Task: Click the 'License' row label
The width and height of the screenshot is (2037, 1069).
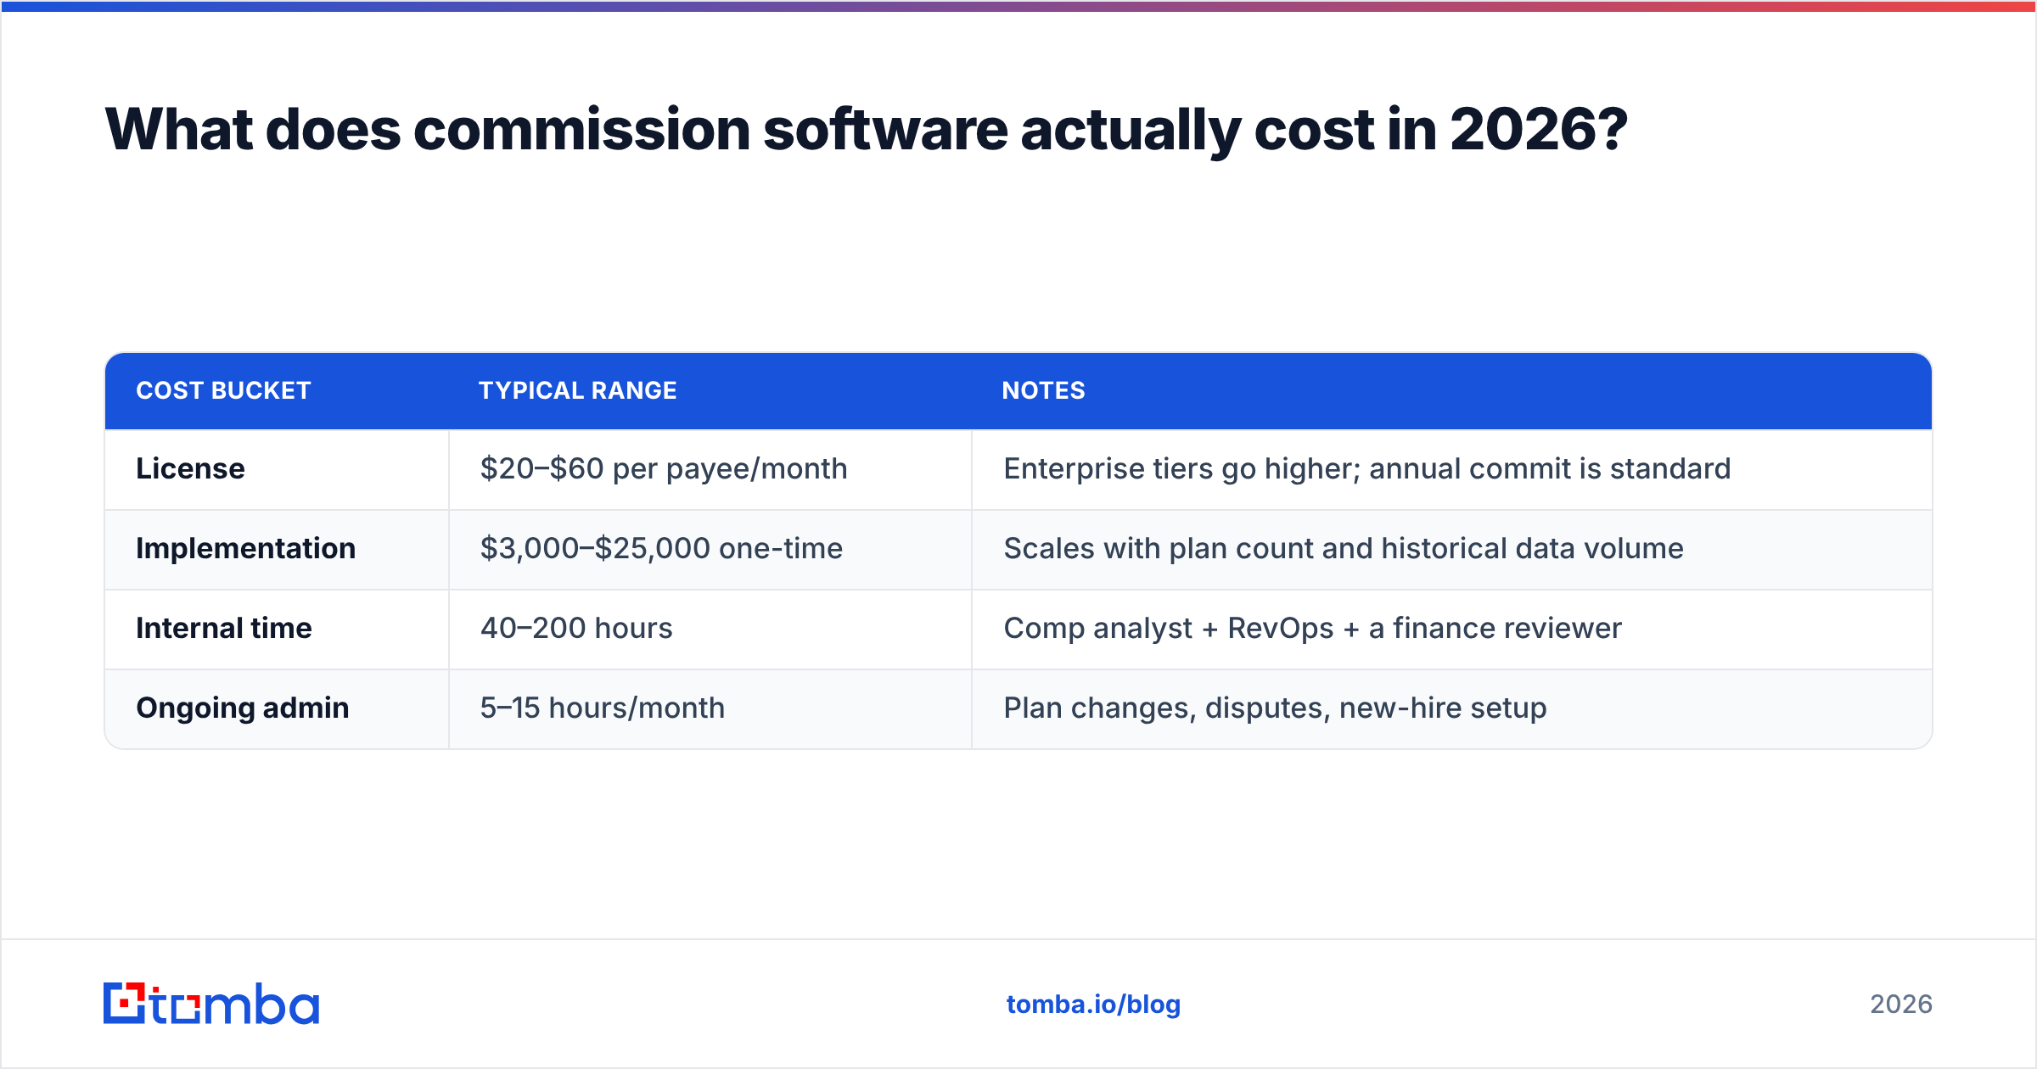Action: click(x=190, y=468)
